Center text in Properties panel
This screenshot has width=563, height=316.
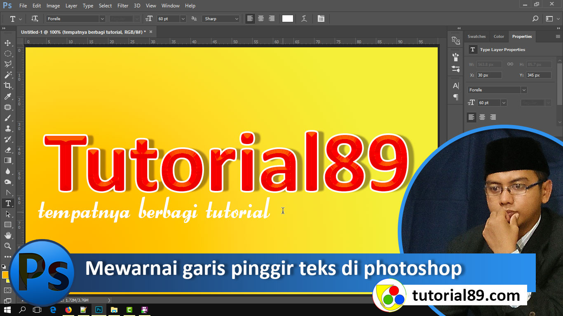(x=482, y=117)
